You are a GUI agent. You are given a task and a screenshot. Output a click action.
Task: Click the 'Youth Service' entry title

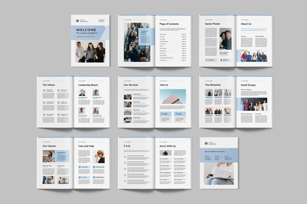click(x=137, y=102)
